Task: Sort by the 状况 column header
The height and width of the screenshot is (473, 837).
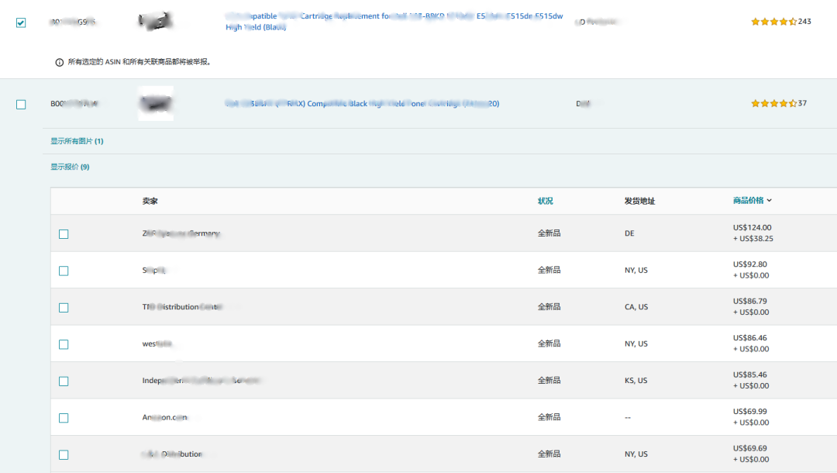Action: tap(546, 201)
